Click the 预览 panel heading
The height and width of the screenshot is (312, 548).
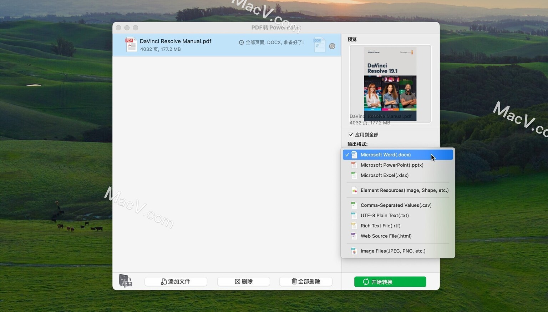352,39
